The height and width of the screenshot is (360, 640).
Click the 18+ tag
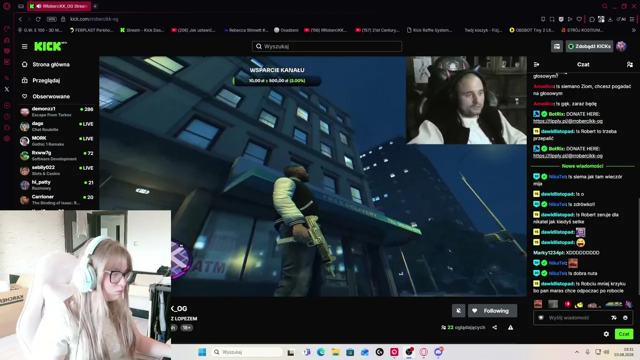186,327
